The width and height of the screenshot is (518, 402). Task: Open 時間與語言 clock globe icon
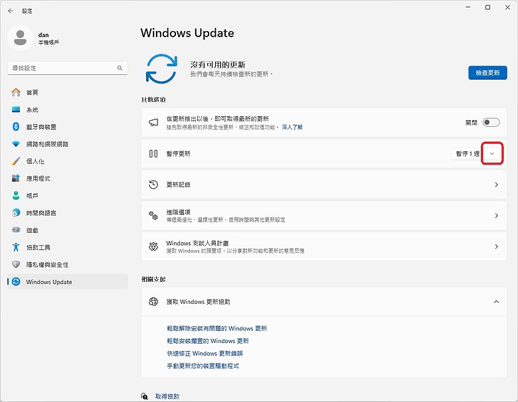tap(16, 213)
